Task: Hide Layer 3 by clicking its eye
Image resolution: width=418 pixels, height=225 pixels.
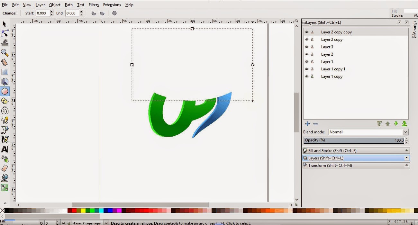Action: coord(306,47)
